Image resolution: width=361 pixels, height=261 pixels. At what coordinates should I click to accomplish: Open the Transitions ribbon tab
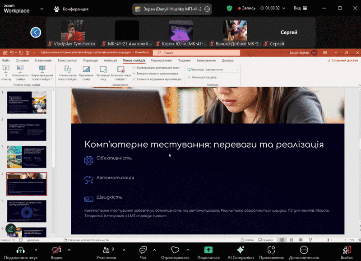pyautogui.click(x=90, y=60)
